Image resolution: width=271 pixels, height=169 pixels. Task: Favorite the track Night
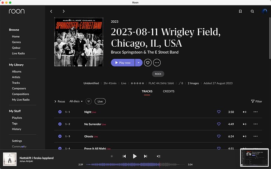coord(219,112)
